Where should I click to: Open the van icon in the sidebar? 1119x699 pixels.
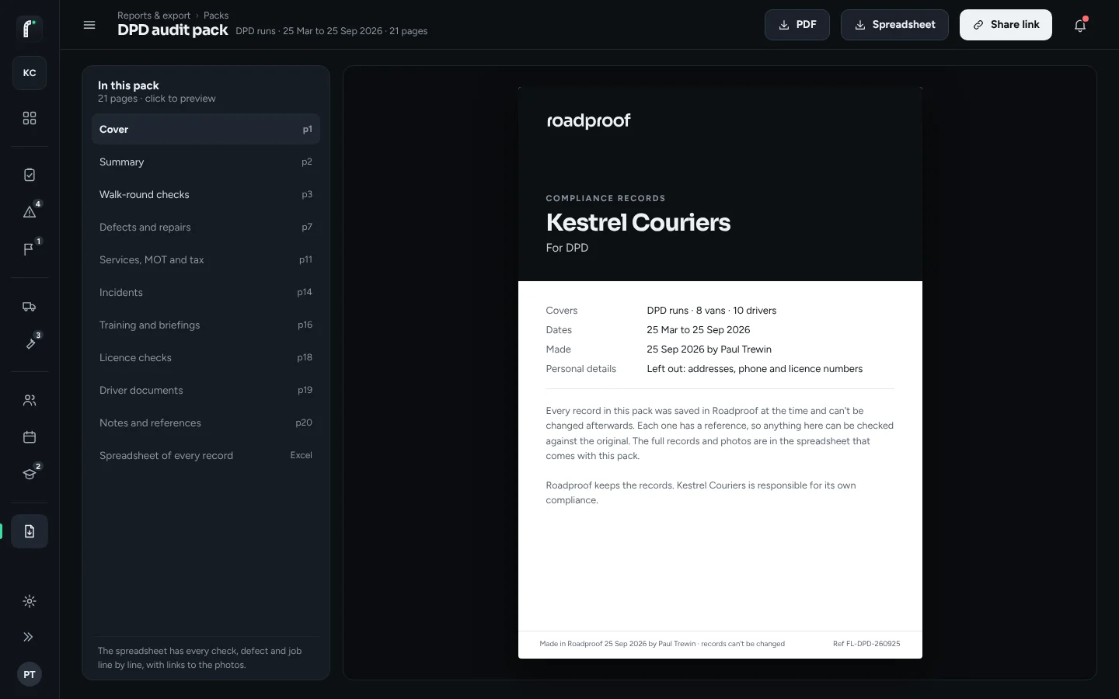coord(30,307)
